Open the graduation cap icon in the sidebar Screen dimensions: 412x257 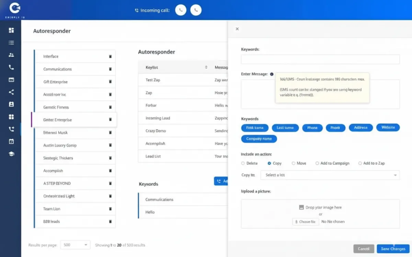[11, 154]
